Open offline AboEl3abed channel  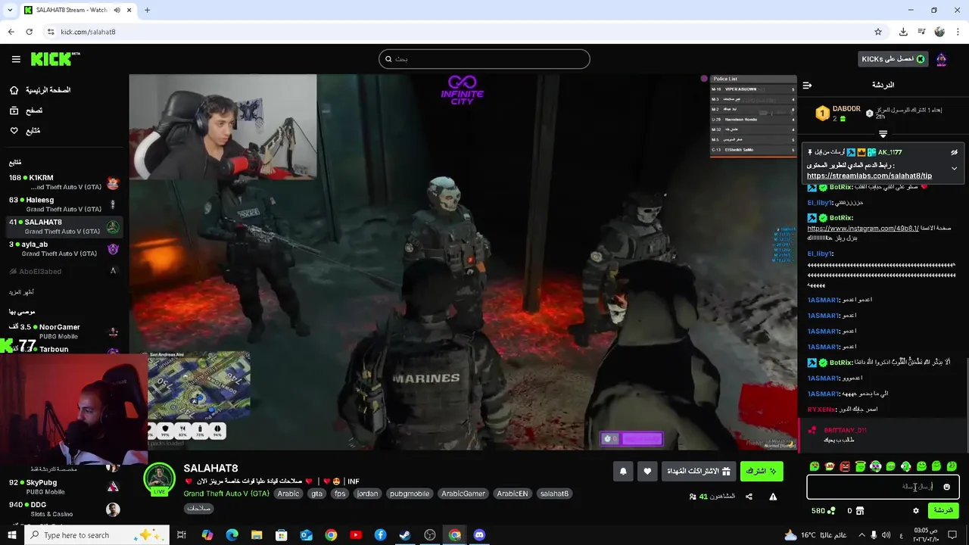pos(64,271)
